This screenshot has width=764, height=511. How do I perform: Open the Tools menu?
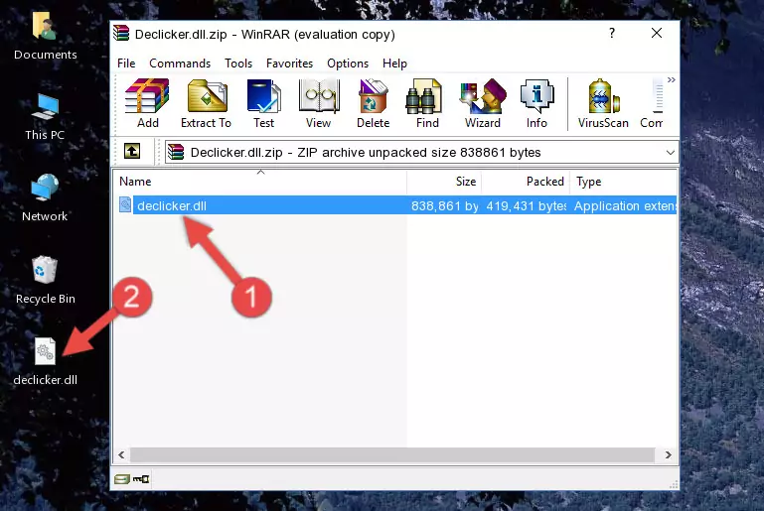(238, 64)
